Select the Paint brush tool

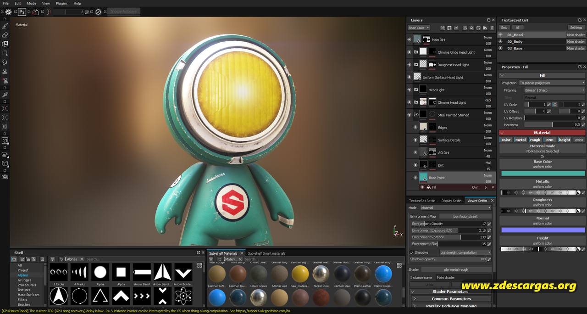pos(5,26)
